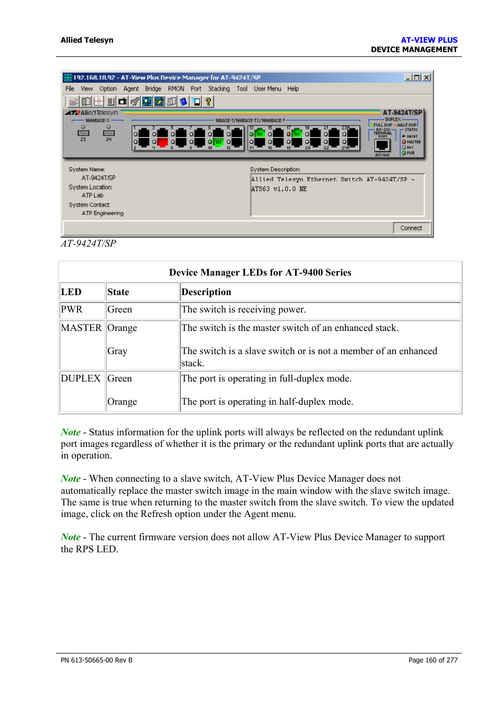Click the Connect button
This screenshot has width=503, height=712.
point(411,228)
